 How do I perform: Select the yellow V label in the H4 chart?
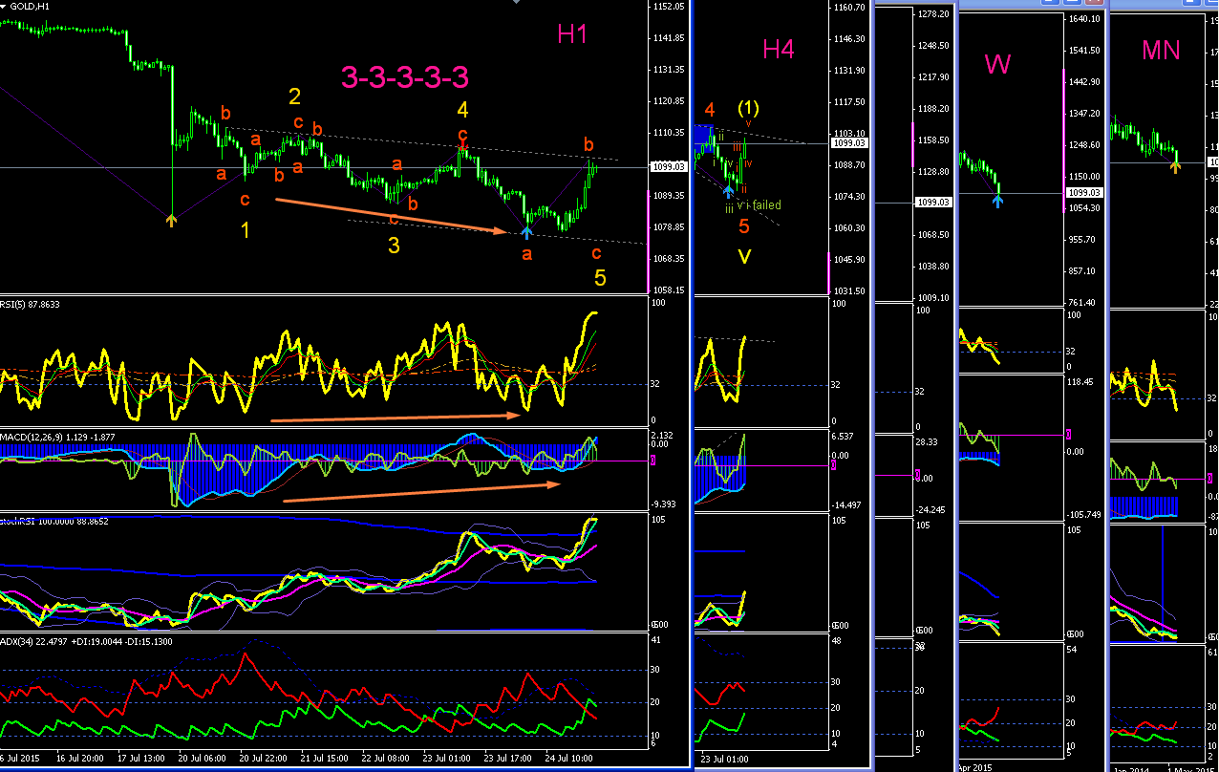point(743,256)
